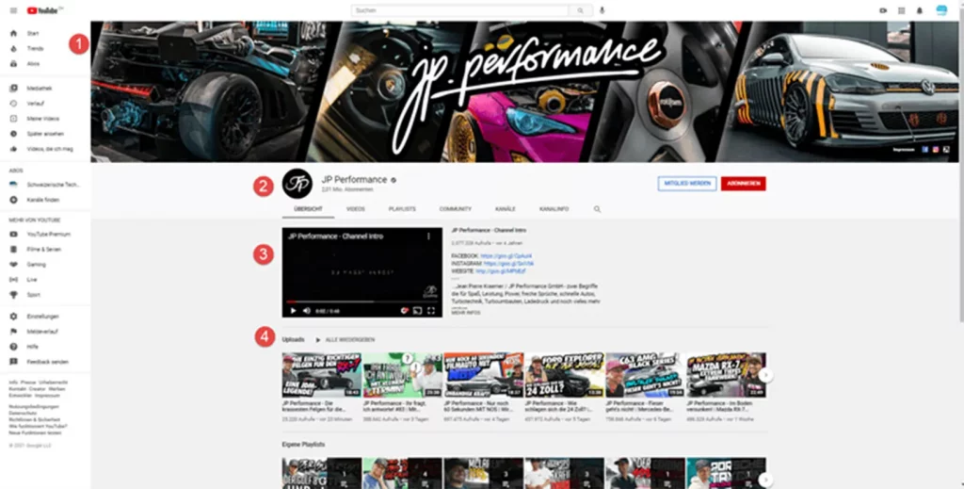The height and width of the screenshot is (489, 964).
Task: Click the Mitglied werden button
Action: pyautogui.click(x=686, y=184)
